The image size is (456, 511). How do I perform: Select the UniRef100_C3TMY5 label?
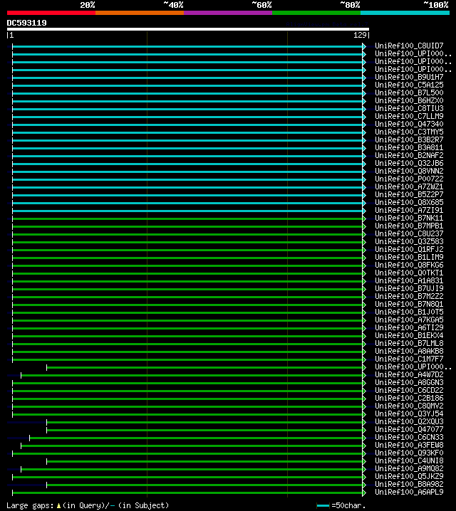[x=409, y=132]
